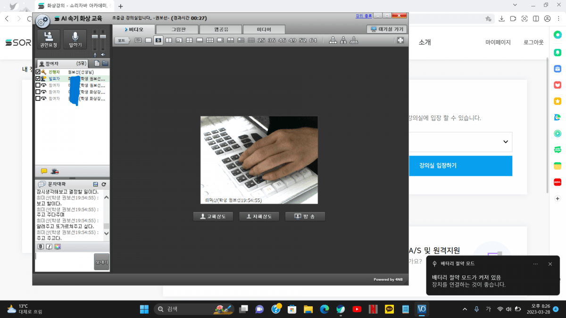The height and width of the screenshot is (318, 566).
Task: Open the gear settings icon at top-left
Action: coord(42,21)
